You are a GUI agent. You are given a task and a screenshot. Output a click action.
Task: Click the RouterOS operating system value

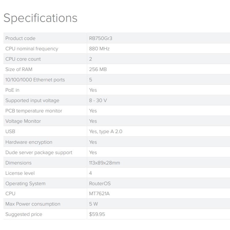(100, 183)
